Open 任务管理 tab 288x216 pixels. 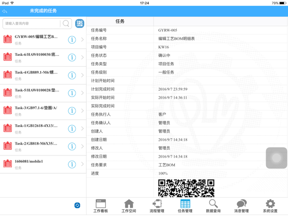(185, 206)
